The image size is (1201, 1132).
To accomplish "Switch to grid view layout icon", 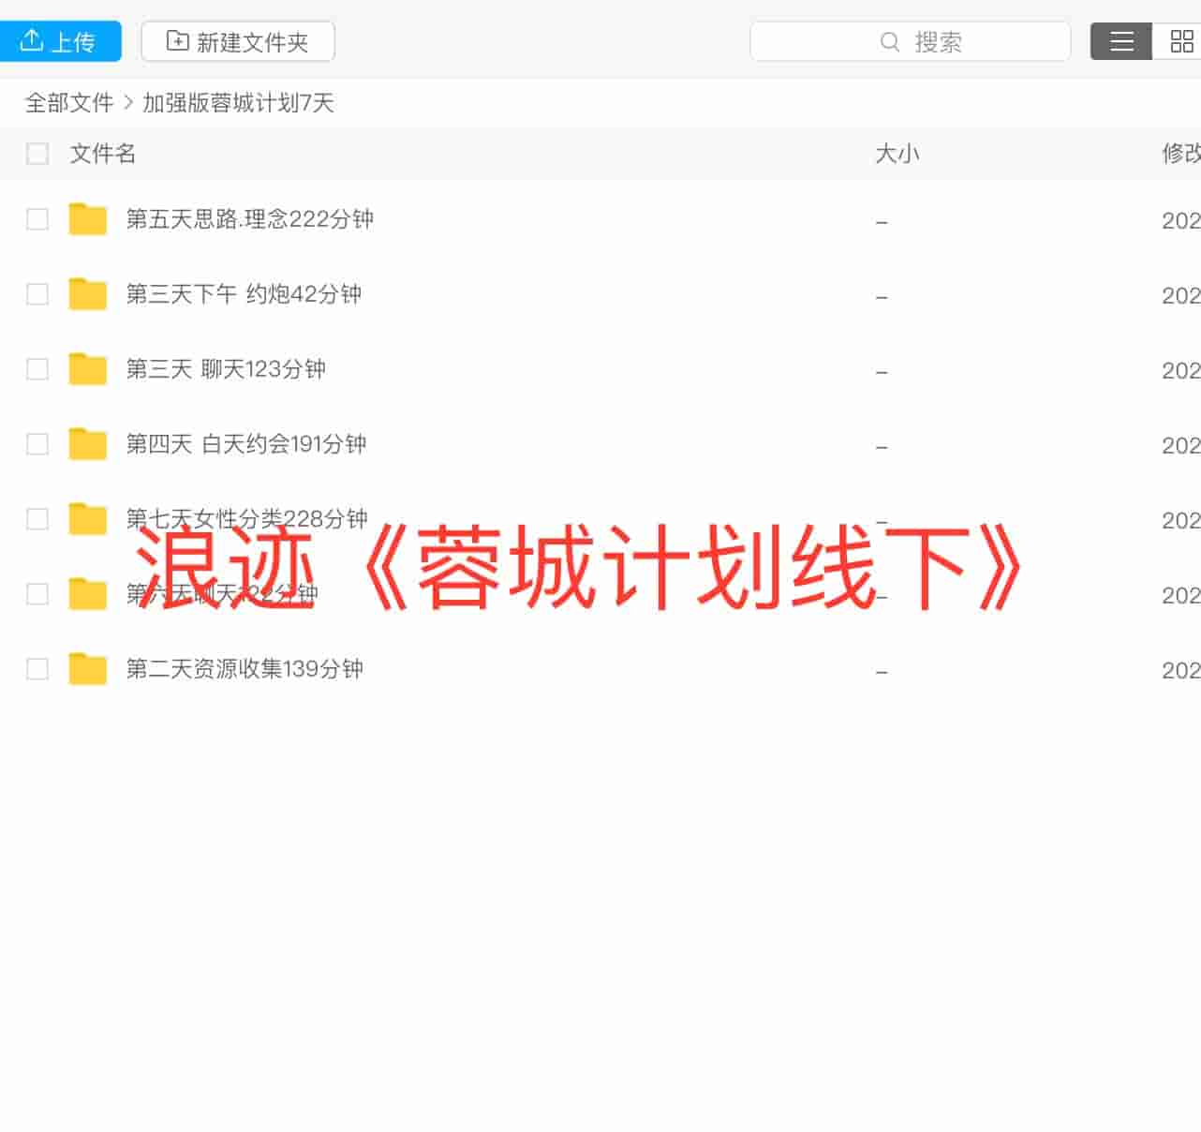I will click(1181, 41).
